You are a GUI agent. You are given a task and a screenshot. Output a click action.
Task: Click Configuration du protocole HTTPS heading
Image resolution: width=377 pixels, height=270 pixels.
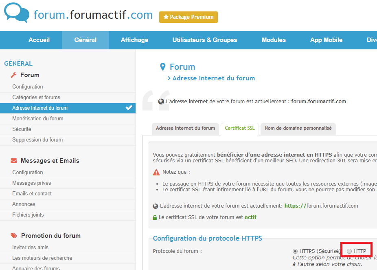click(x=208, y=238)
